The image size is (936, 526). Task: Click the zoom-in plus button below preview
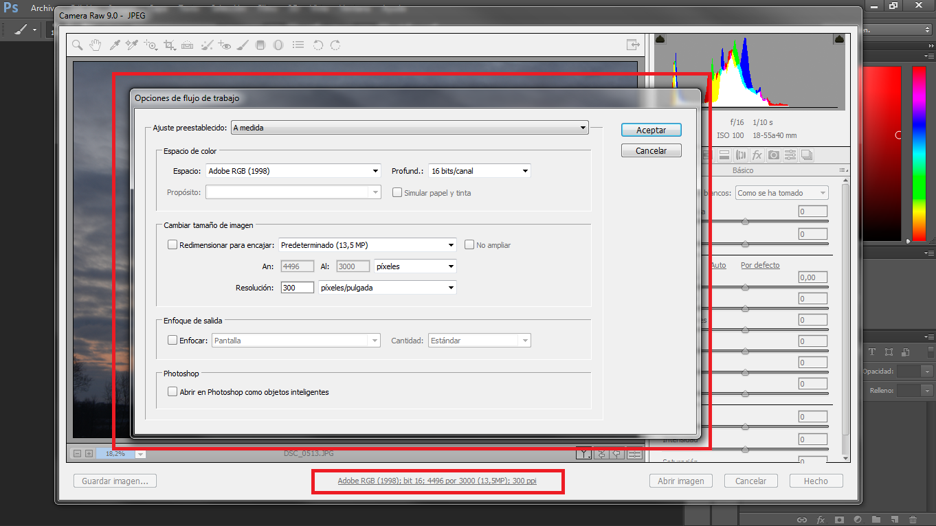[89, 454]
